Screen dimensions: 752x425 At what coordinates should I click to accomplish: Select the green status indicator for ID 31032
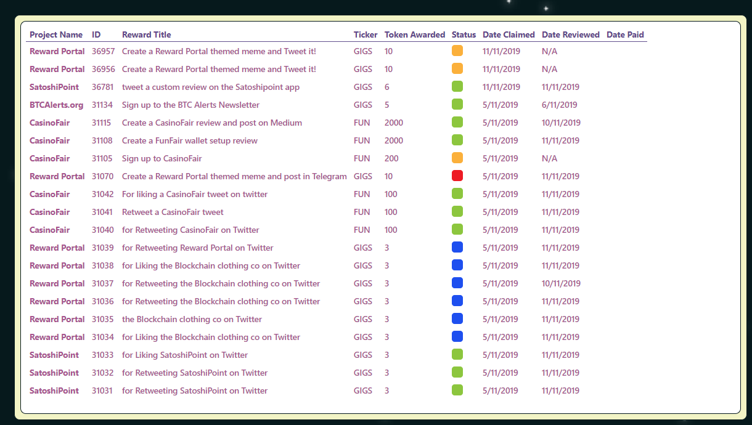tap(457, 373)
